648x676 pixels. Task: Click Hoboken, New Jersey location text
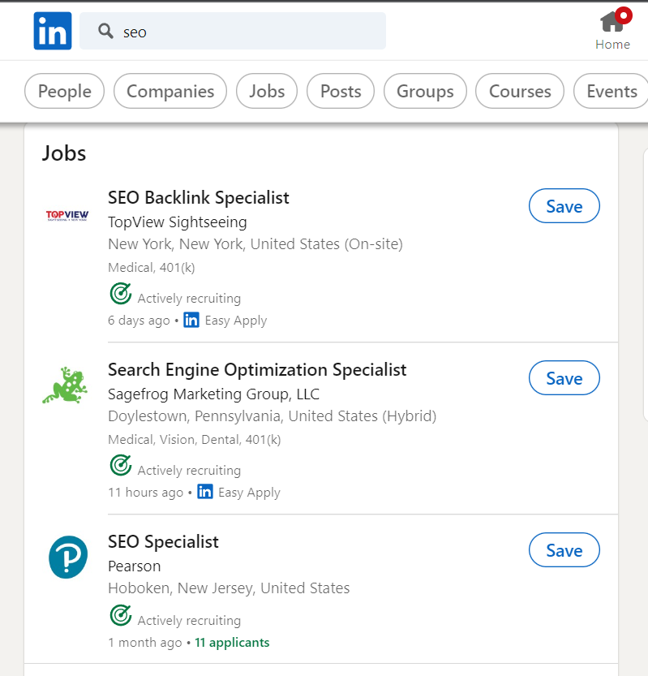click(229, 588)
